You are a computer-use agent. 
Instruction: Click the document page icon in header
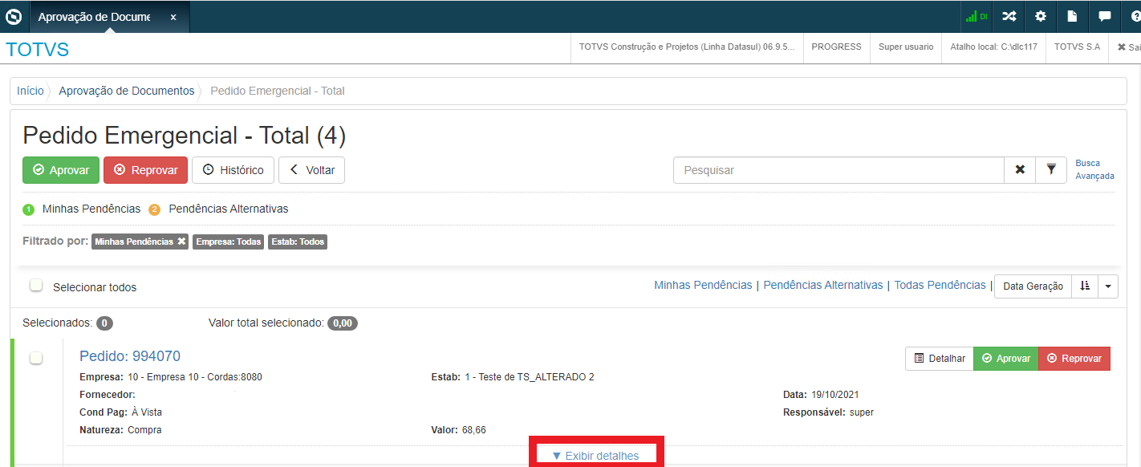(x=1073, y=16)
